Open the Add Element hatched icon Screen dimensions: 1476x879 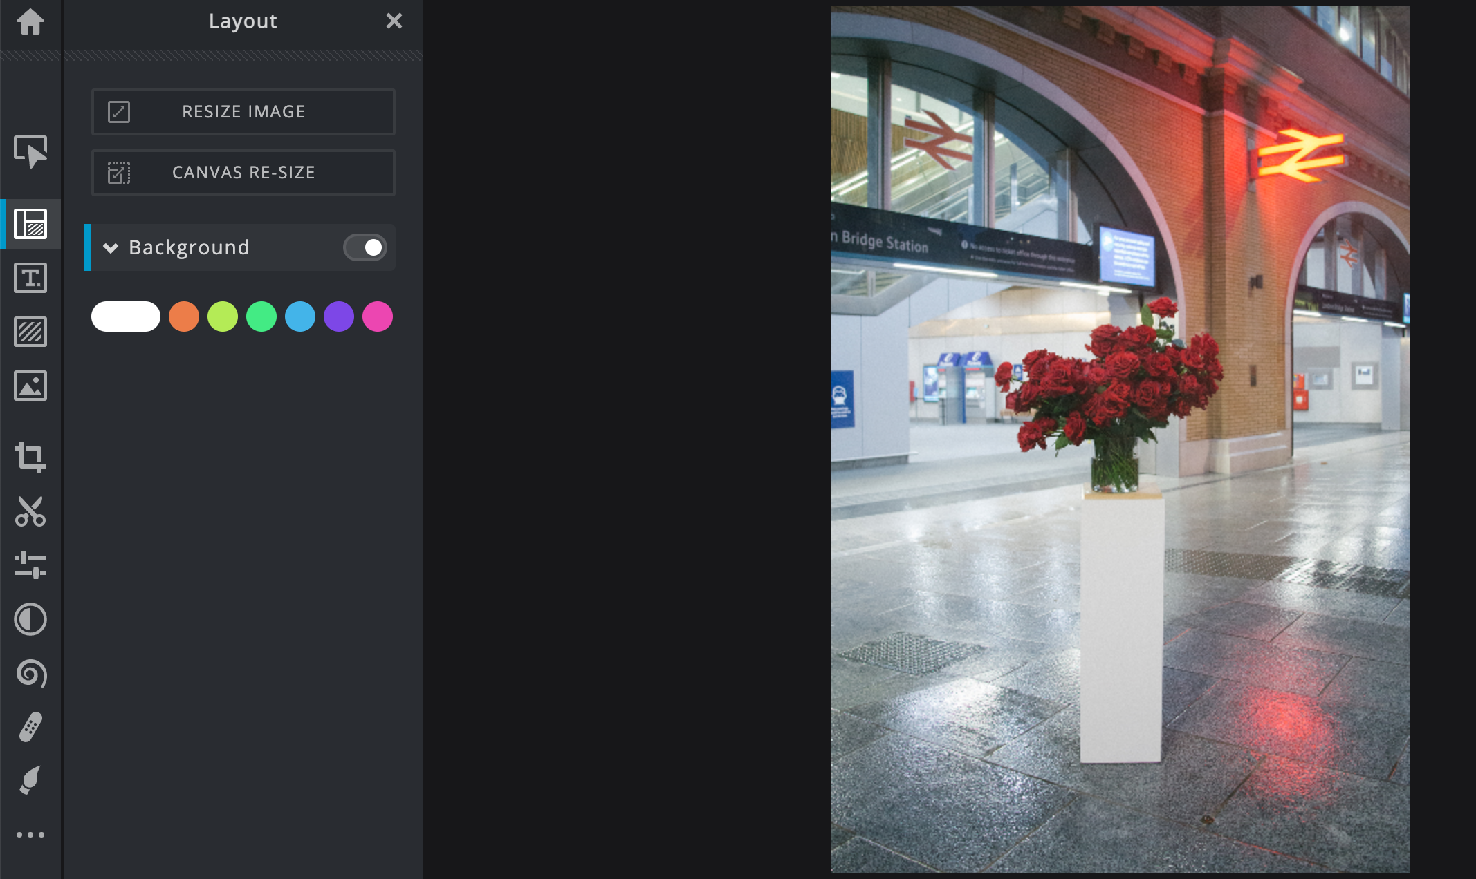30,332
